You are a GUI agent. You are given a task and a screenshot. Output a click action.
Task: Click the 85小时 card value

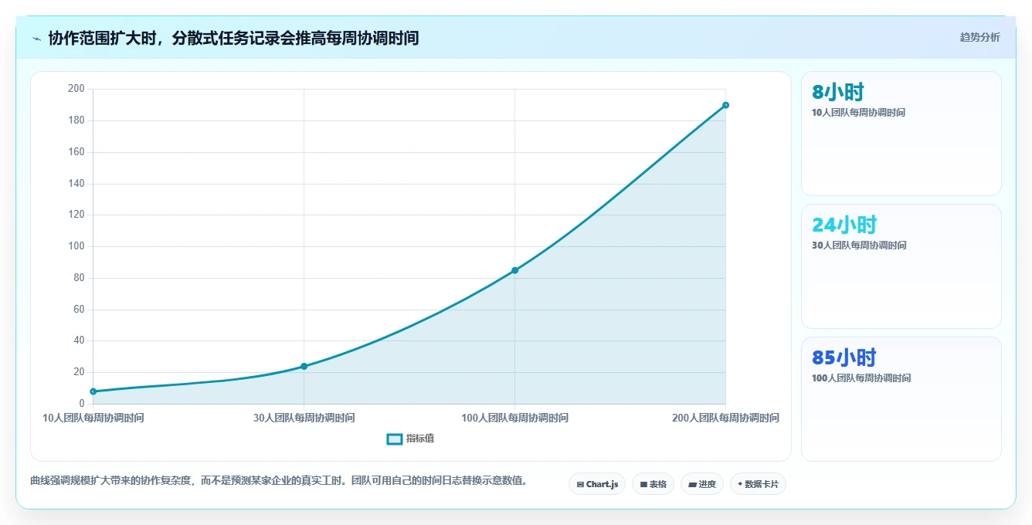844,358
